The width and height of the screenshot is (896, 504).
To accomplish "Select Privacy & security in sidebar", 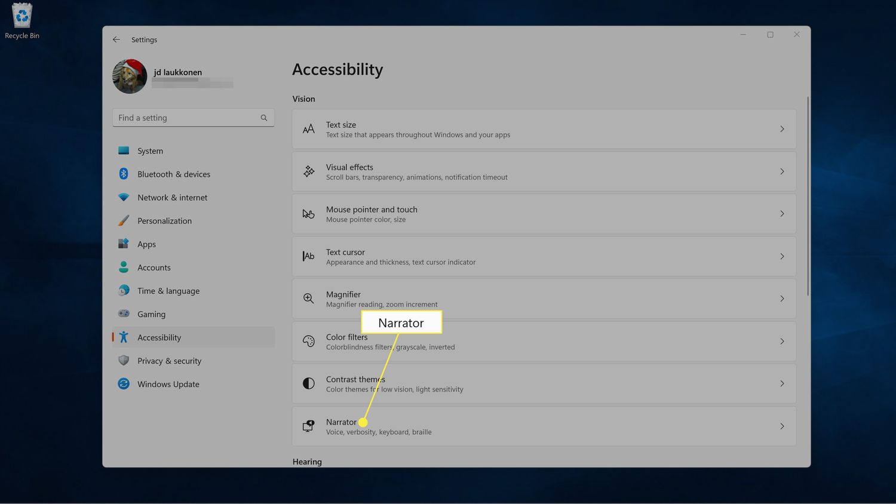I will pyautogui.click(x=194, y=360).
